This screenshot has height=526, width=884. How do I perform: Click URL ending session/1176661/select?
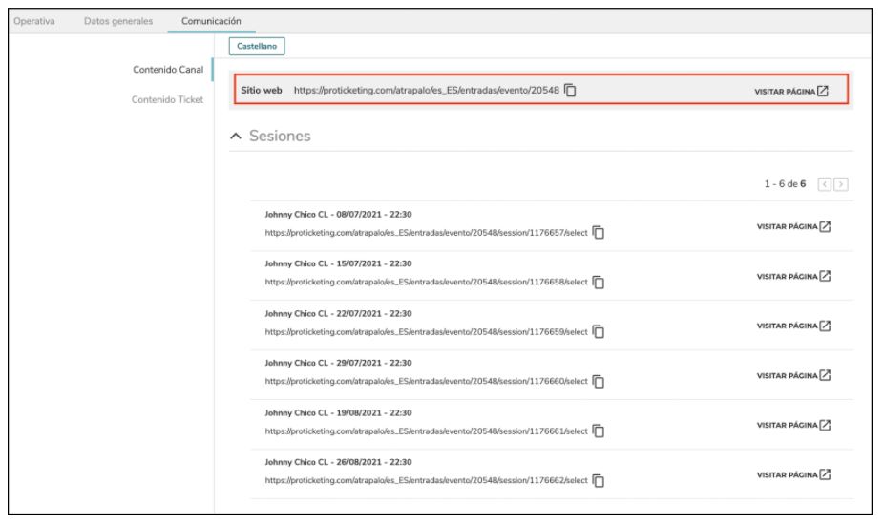(426, 431)
